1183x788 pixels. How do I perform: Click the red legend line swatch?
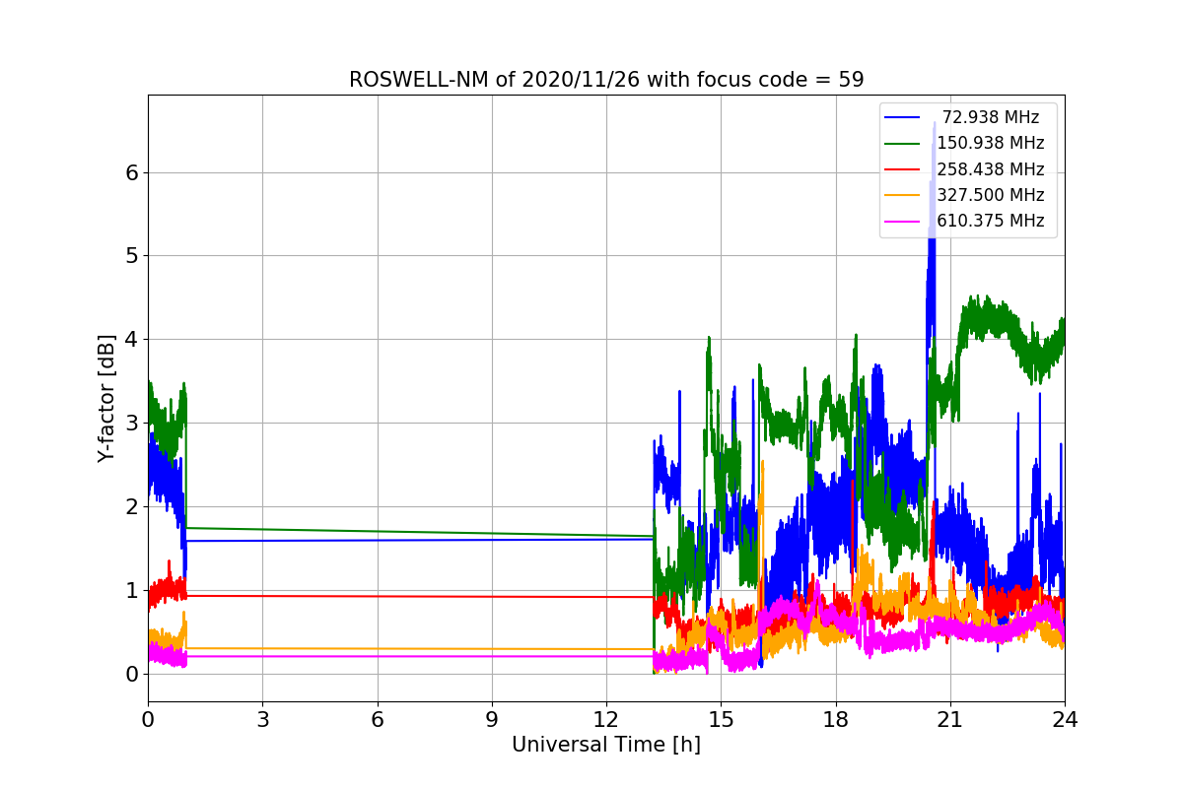point(903,169)
